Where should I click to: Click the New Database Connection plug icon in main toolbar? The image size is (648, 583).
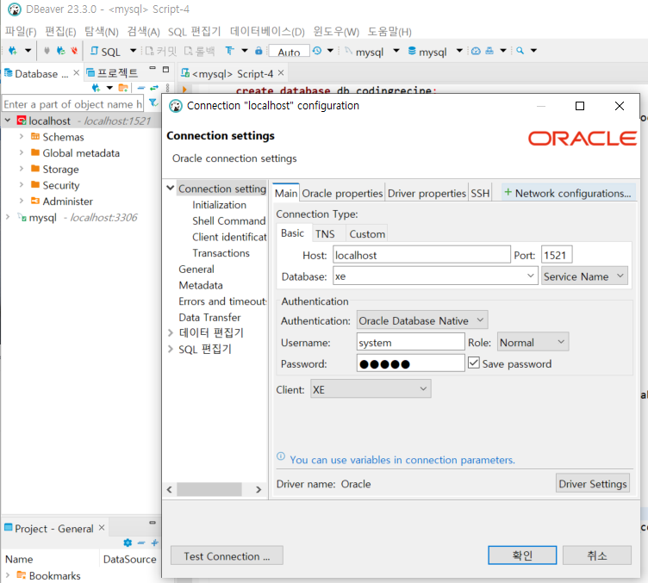point(13,51)
